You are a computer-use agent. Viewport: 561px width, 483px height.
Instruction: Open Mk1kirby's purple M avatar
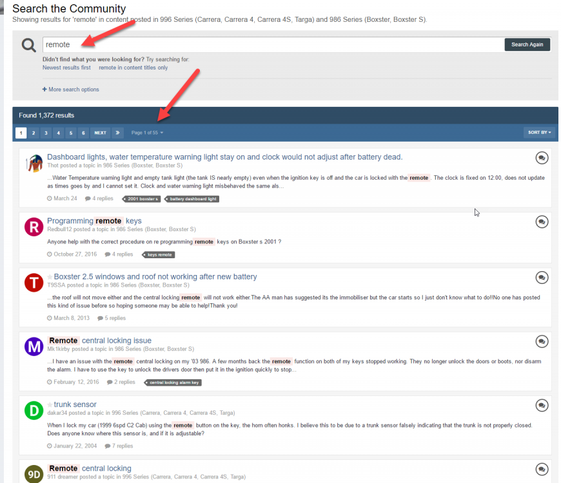coord(34,346)
